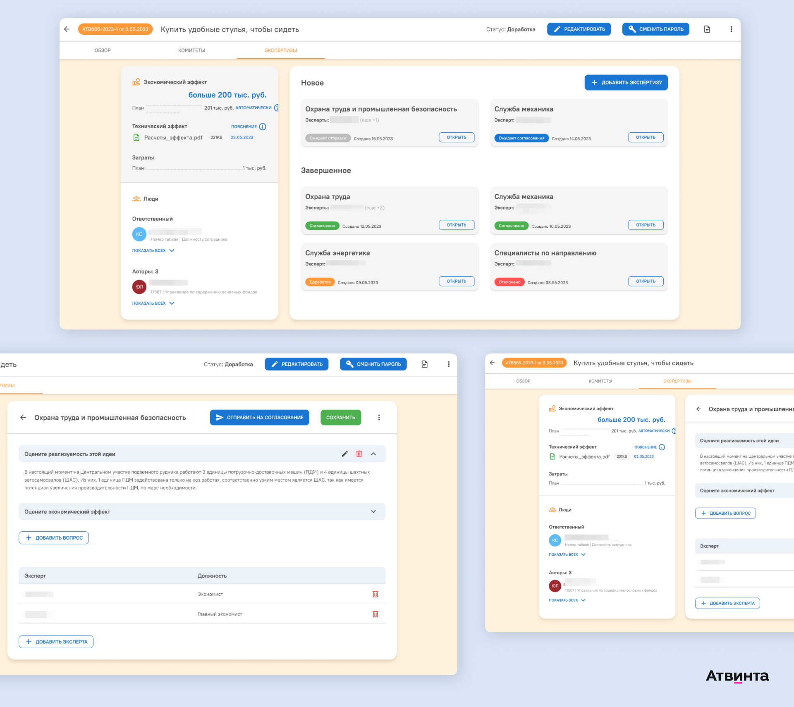Open three-dot menu in top window header
The image size is (794, 707).
pos(731,29)
